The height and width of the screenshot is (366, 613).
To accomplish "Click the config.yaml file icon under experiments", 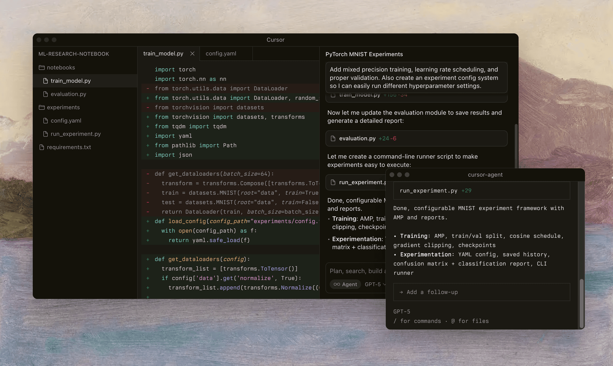I will pyautogui.click(x=45, y=121).
